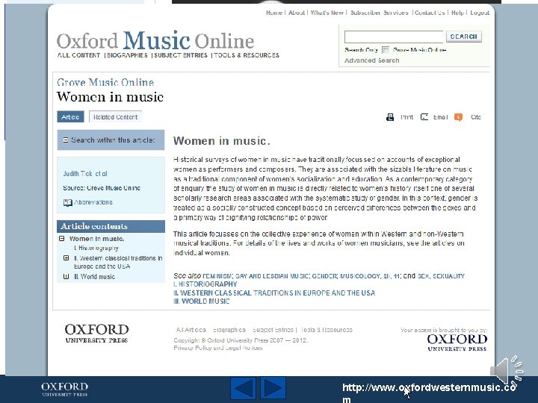The width and height of the screenshot is (538, 403).
Task: Click the About link in top bar
Action: pos(297,13)
